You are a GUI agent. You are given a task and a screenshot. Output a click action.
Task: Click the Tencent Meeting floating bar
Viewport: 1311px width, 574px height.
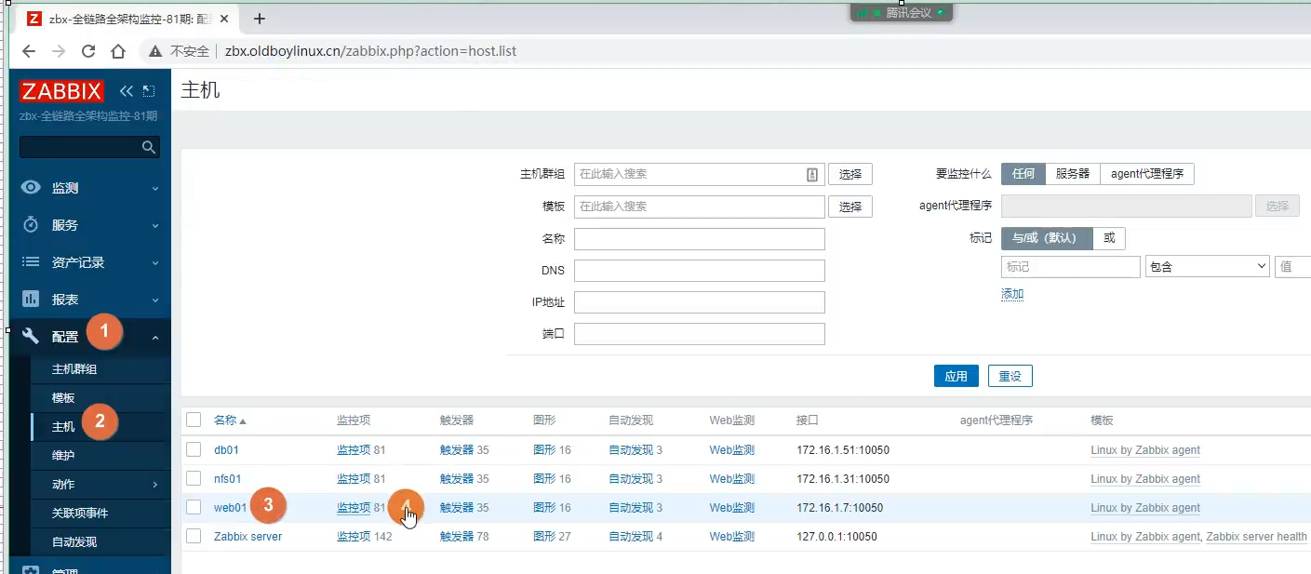click(x=902, y=13)
